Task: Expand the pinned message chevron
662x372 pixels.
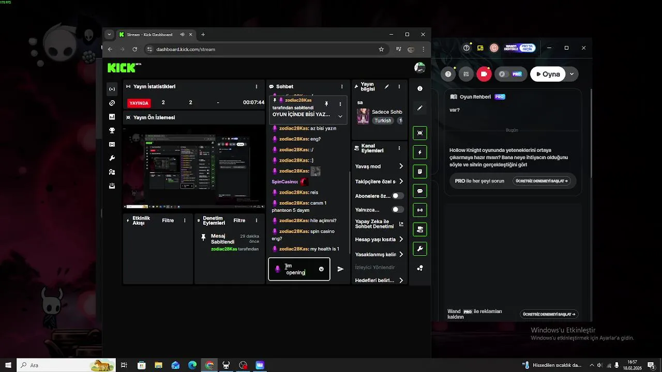Action: pos(340,116)
